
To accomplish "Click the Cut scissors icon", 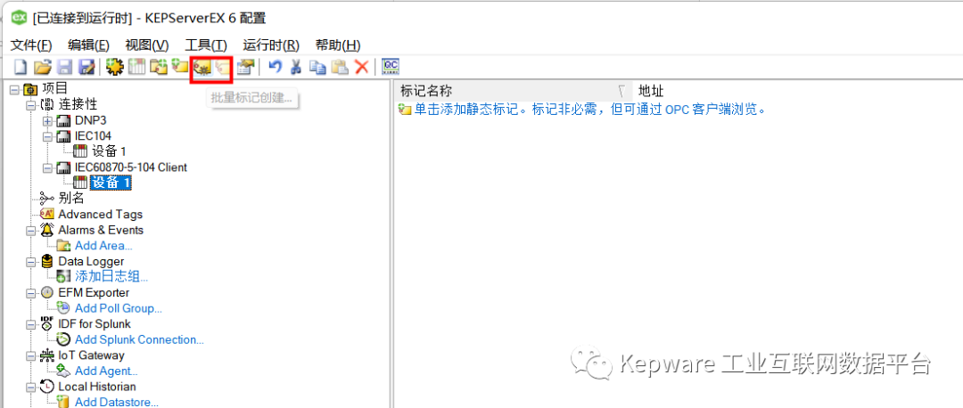I will pos(296,67).
